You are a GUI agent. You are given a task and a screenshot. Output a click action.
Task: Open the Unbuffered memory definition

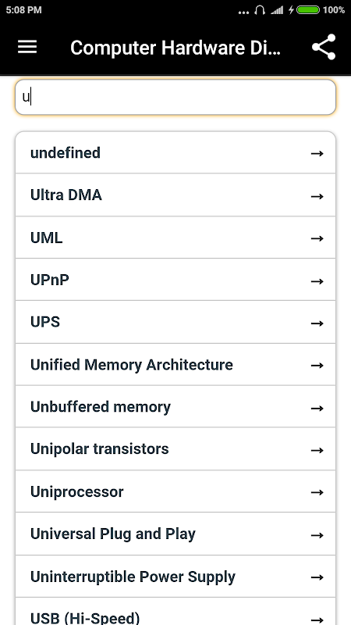[175, 406]
